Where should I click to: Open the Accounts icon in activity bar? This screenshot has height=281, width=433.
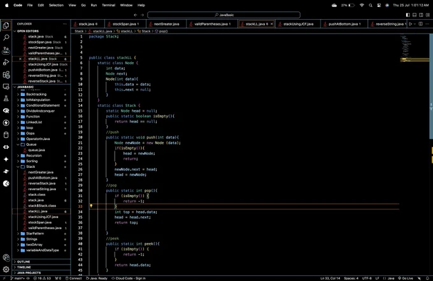6,257
